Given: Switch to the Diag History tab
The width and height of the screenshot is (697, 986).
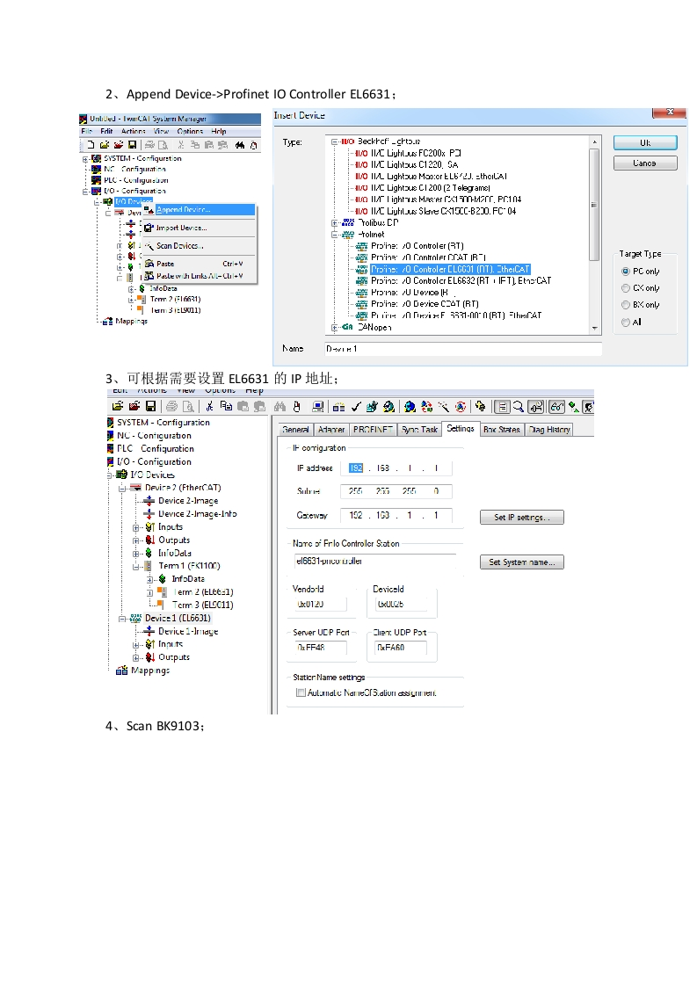Looking at the screenshot, I should (549, 430).
